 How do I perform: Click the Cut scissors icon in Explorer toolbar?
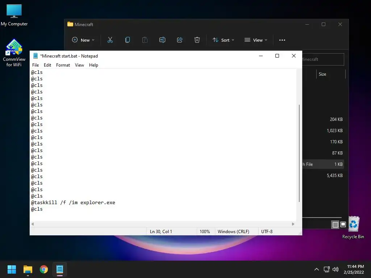110,40
